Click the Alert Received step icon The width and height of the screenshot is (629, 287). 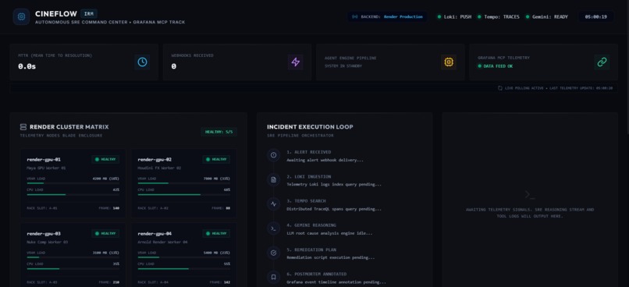tap(274, 155)
